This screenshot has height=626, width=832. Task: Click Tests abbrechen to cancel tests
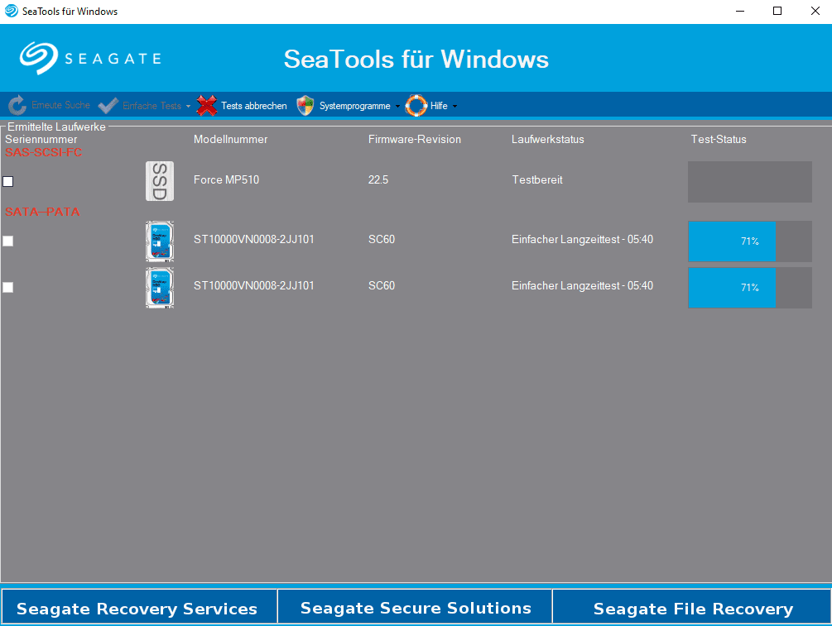(253, 106)
